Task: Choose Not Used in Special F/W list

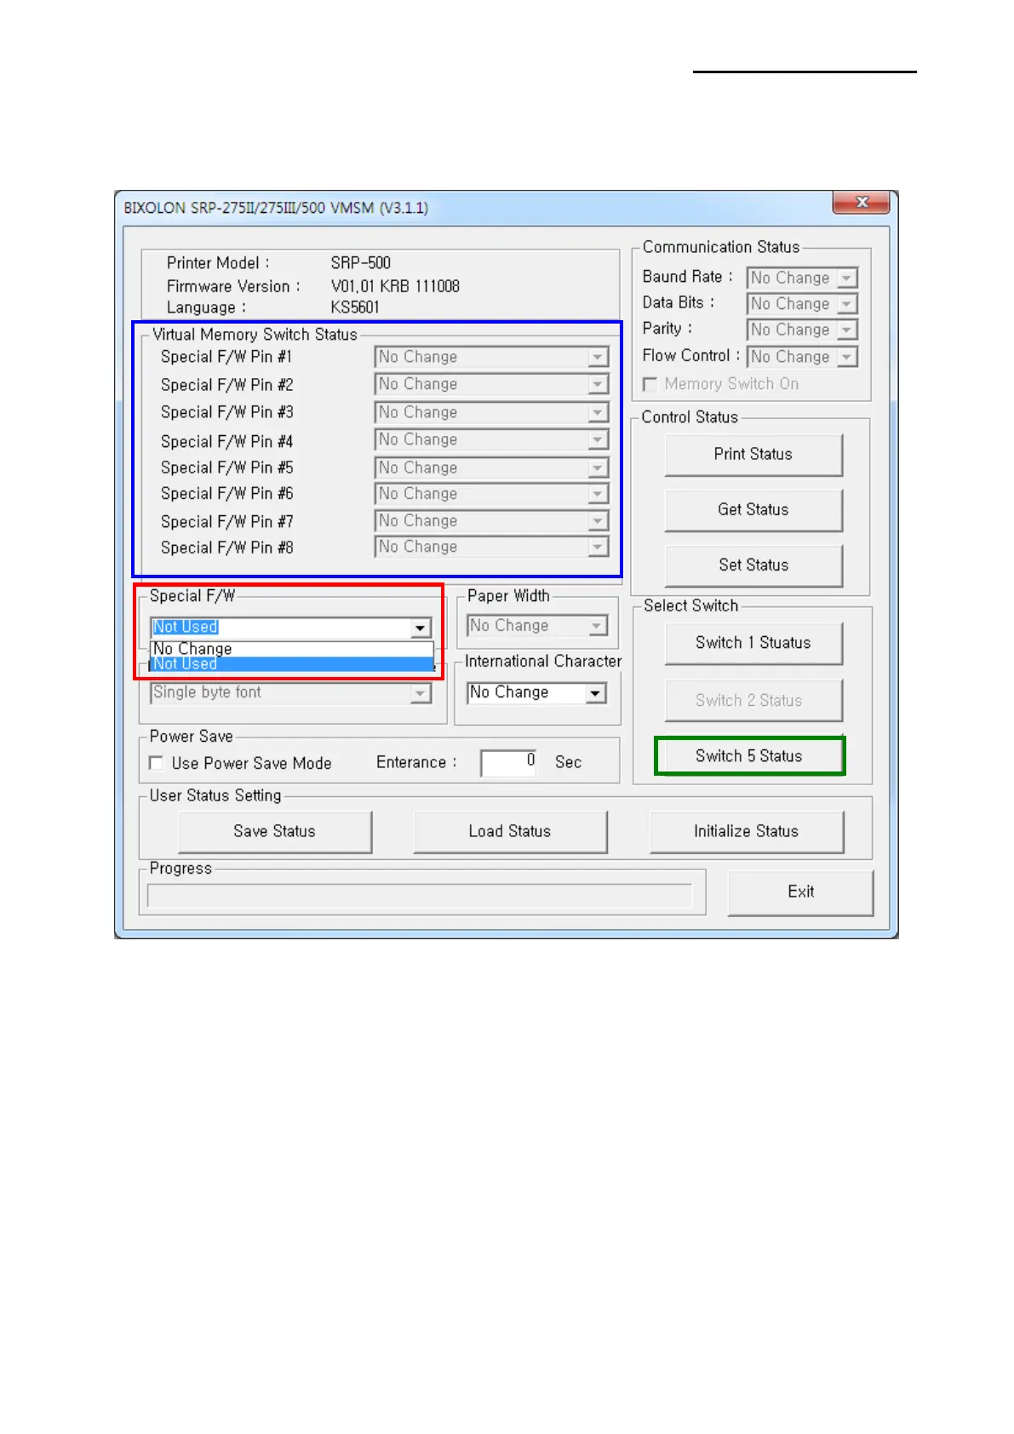Action: 292,664
